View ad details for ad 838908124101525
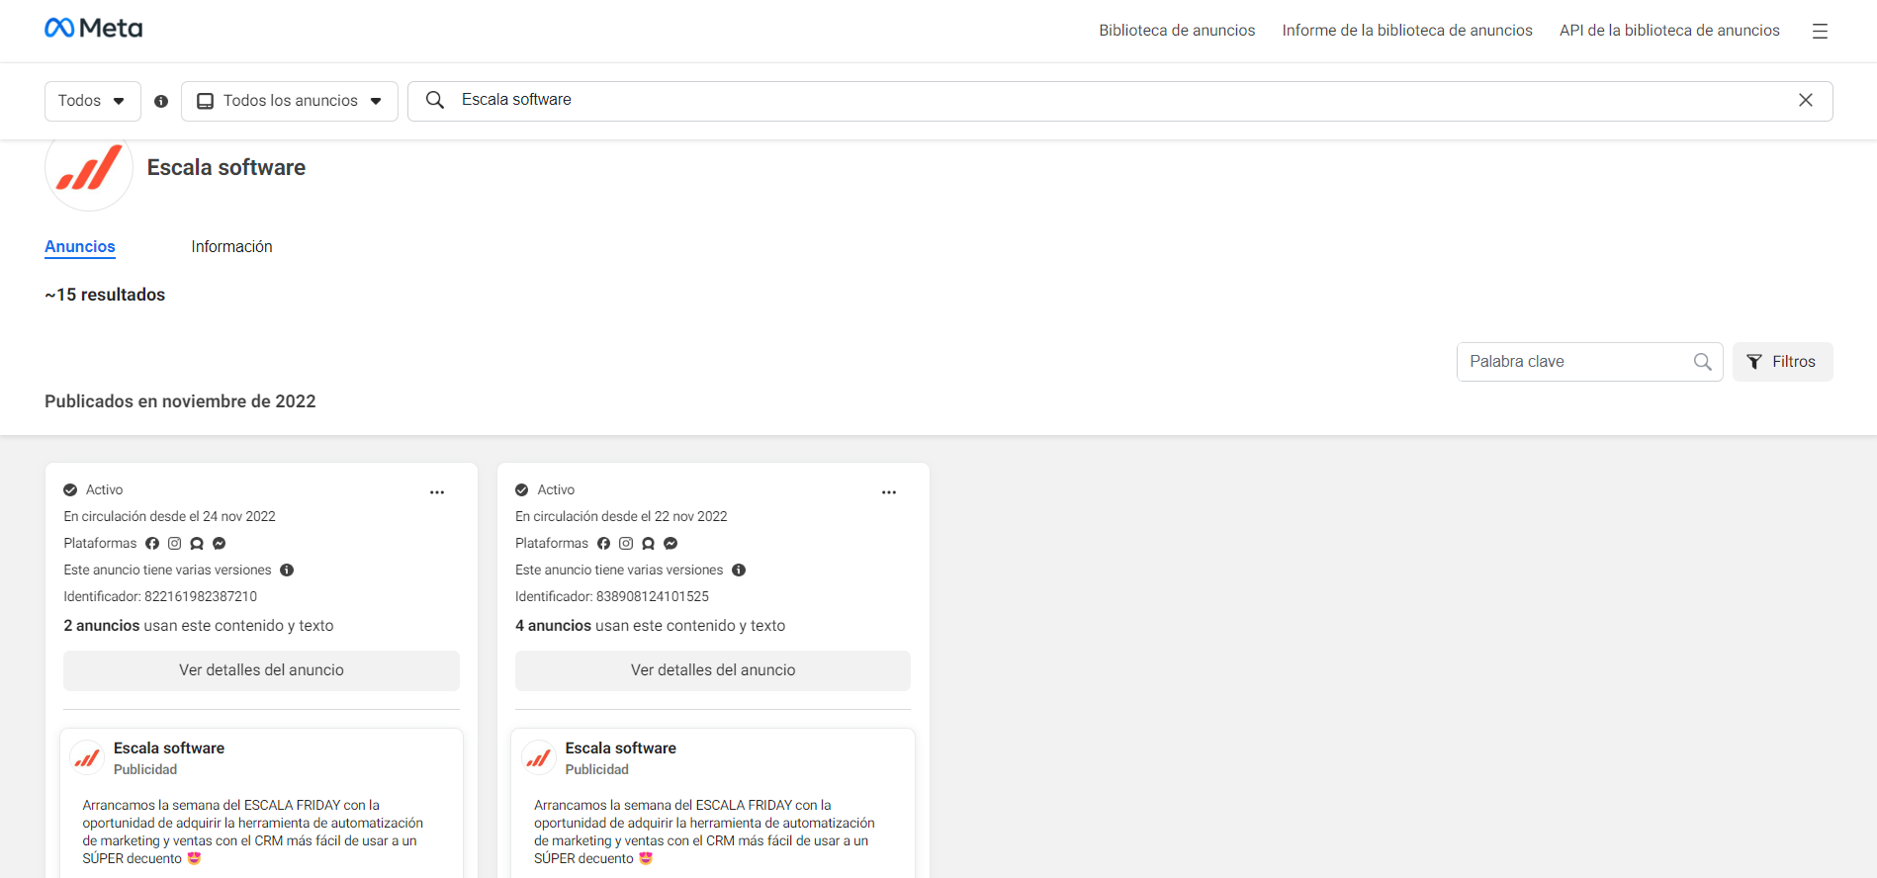 point(713,670)
